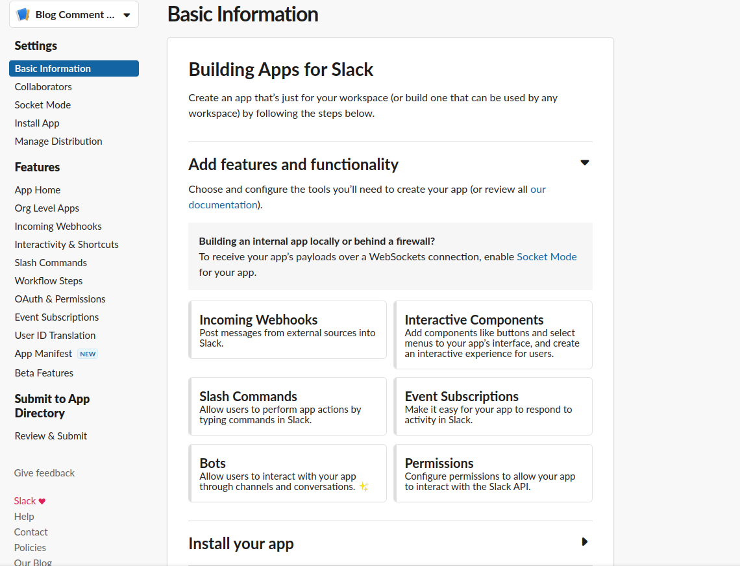The height and width of the screenshot is (566, 740).
Task: Open the Policies footer link
Action: point(31,548)
